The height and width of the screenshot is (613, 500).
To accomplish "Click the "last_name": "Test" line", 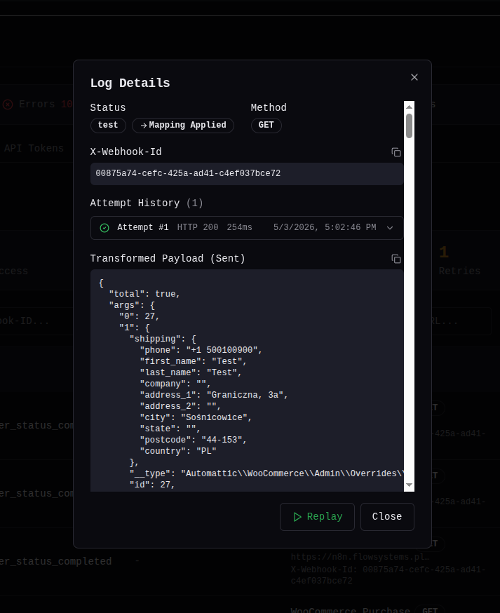I will click(x=191, y=372).
